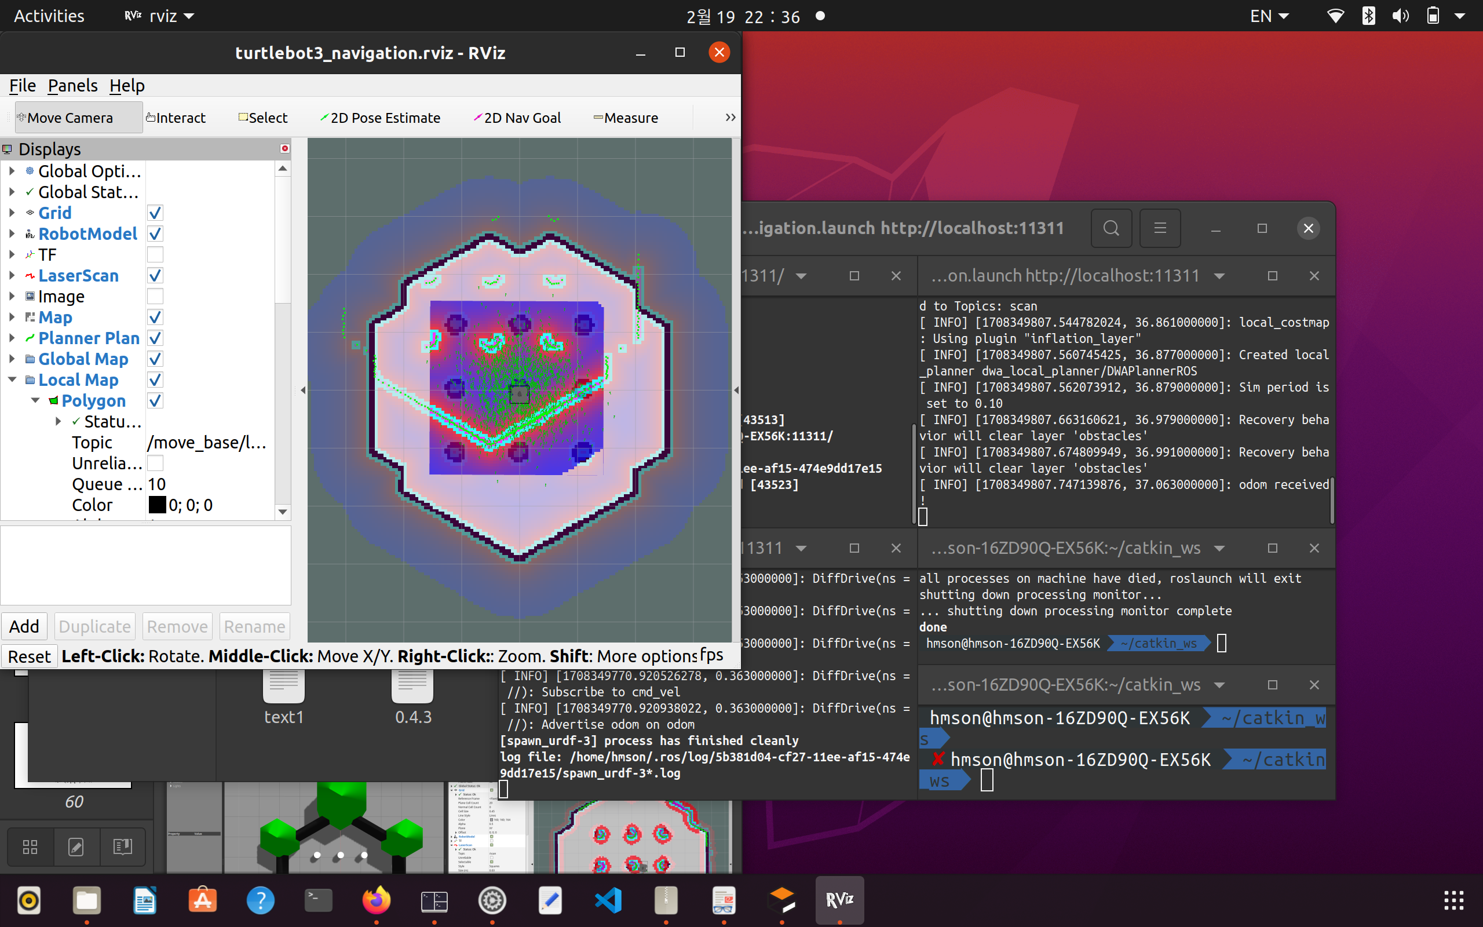Open Document Viewer from the dock
Image resolution: width=1483 pixels, height=927 pixels.
coord(724,900)
